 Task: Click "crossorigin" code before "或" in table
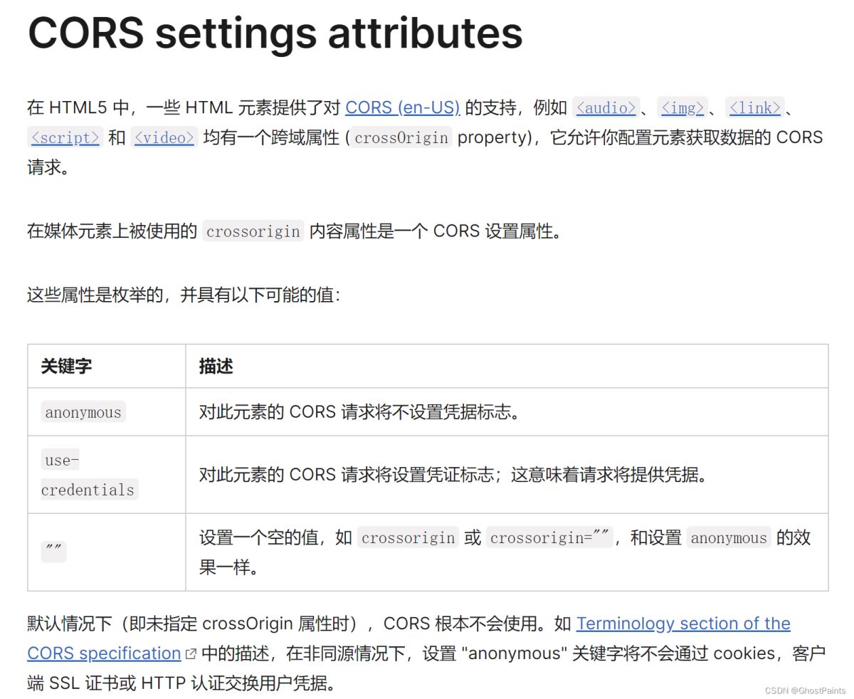(x=408, y=537)
